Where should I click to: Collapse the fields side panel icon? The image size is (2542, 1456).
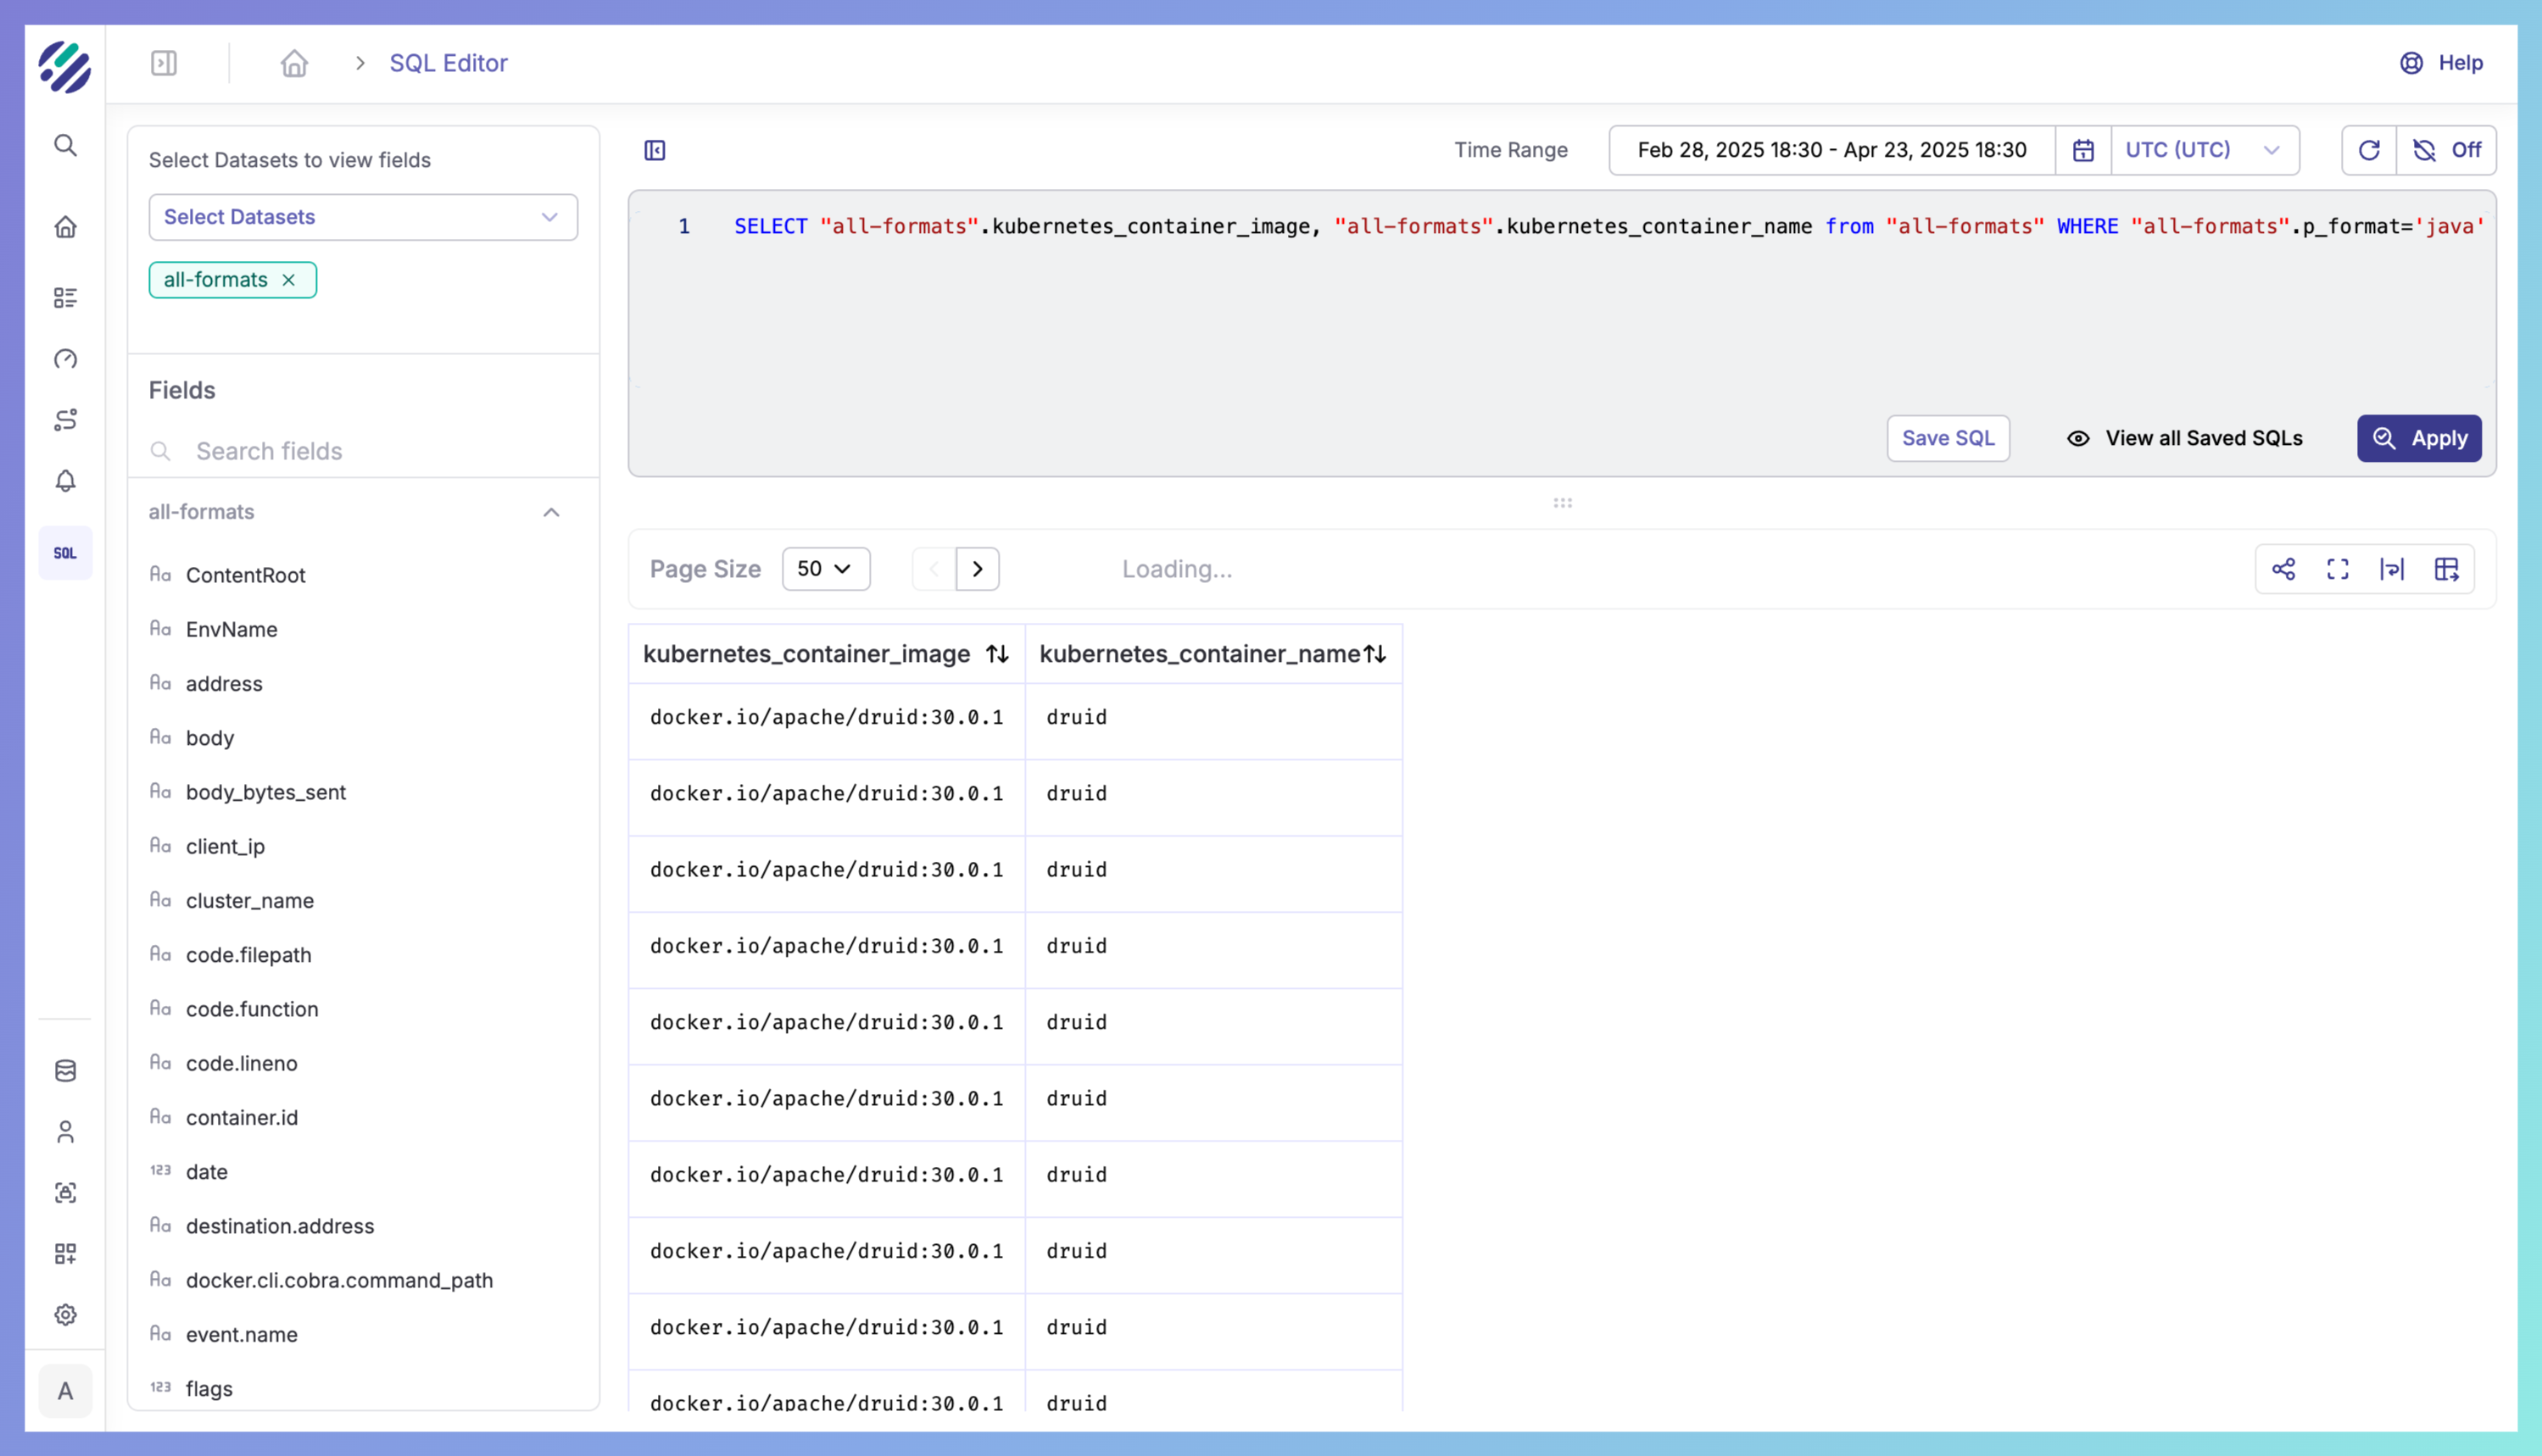[655, 150]
